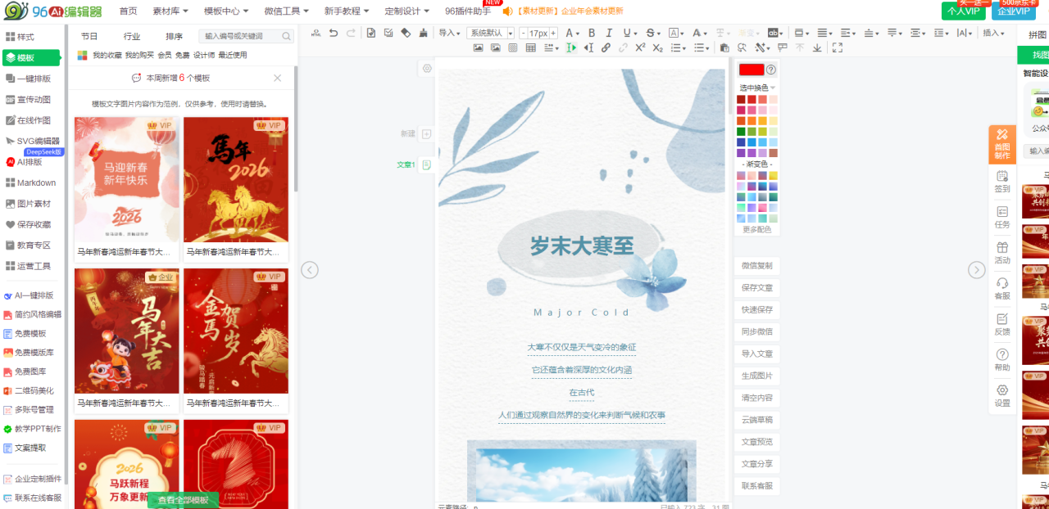Expand the 导入 import dropdown

point(449,33)
